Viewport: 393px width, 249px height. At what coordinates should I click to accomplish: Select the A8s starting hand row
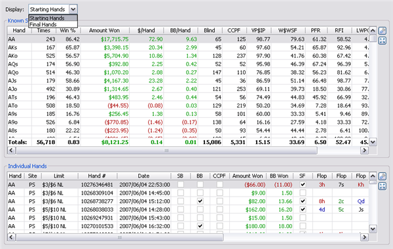188,130
